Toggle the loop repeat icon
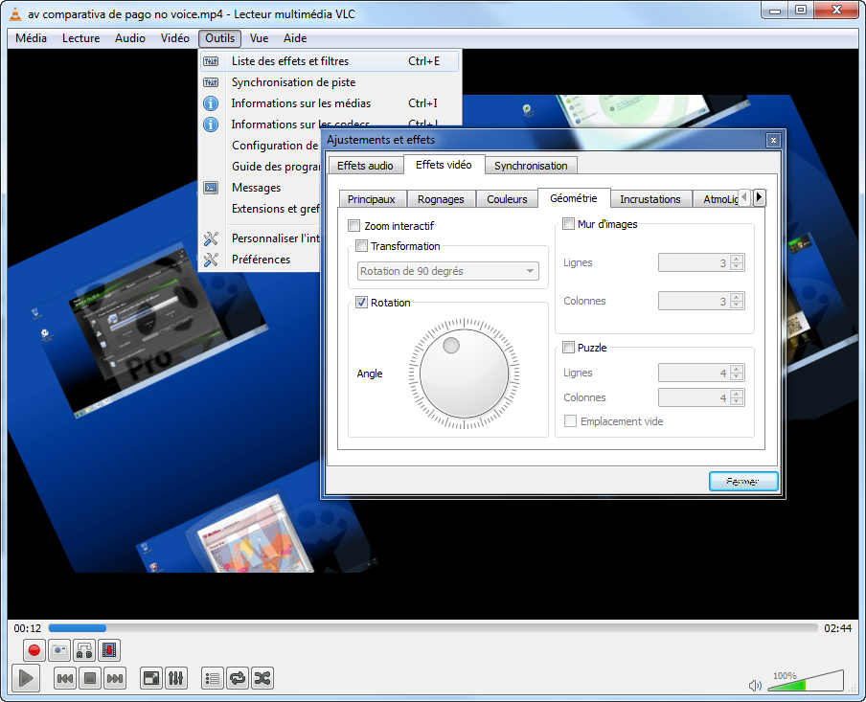 click(238, 679)
